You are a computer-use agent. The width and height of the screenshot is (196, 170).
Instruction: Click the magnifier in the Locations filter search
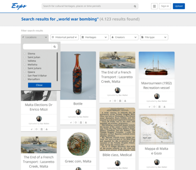pyautogui.click(x=54, y=47)
